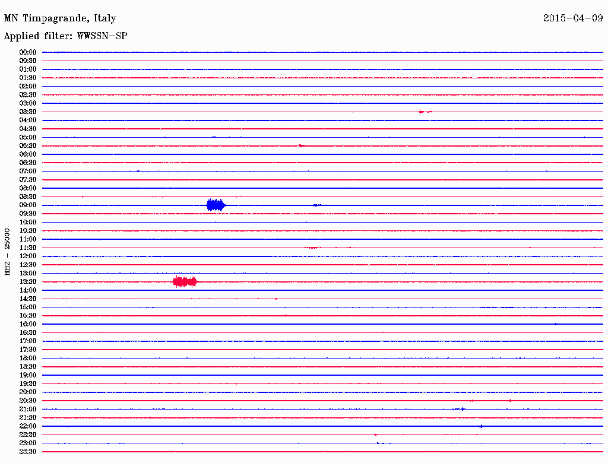Select the 06:30 time label

click(x=27, y=163)
